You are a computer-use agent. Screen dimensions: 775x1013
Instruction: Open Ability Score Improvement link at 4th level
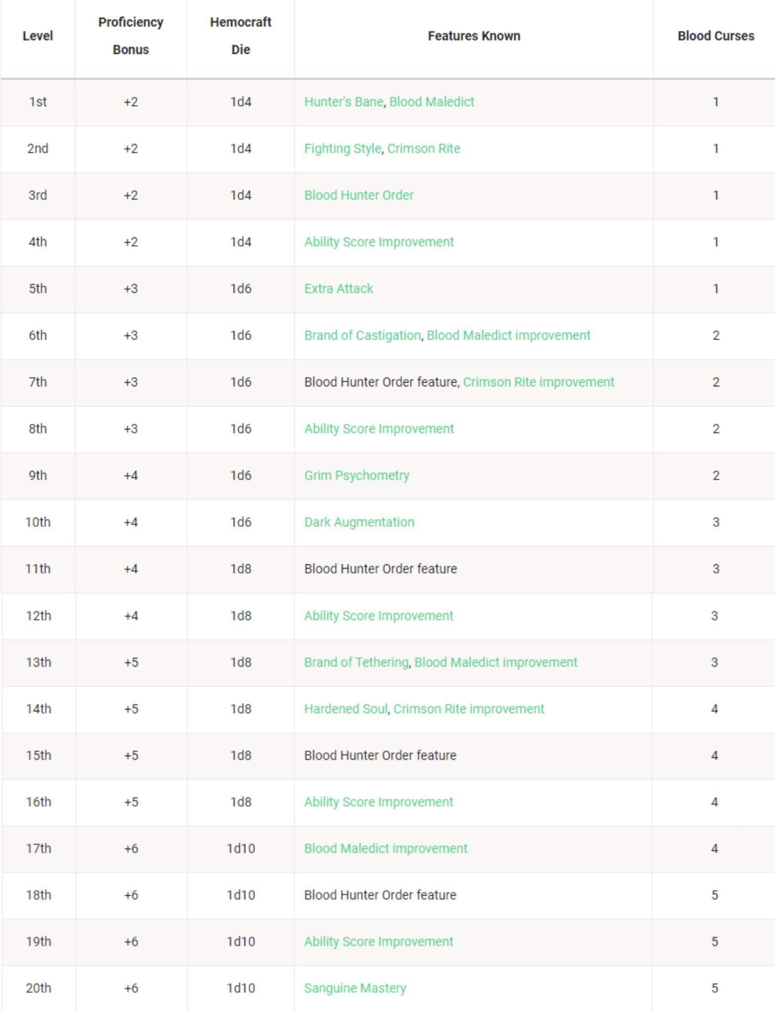(379, 242)
